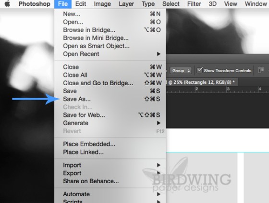The image size is (269, 203).
Task: Choose Save As... from File menu
Action: (x=110, y=99)
